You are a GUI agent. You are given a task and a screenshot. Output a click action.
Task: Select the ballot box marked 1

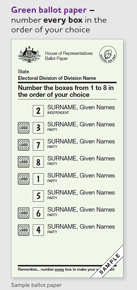pos(38,179)
